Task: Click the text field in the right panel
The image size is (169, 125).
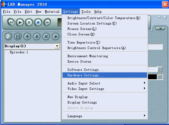Action: pos(155,47)
